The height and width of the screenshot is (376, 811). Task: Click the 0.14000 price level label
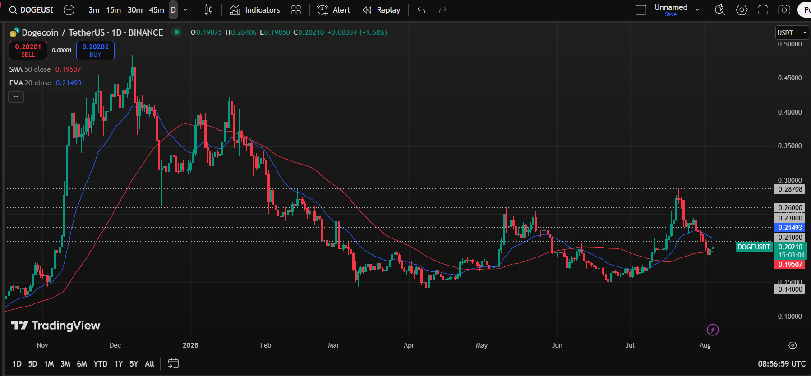[790, 289]
